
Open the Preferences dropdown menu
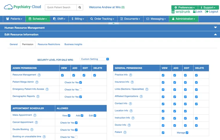coord(185,7)
